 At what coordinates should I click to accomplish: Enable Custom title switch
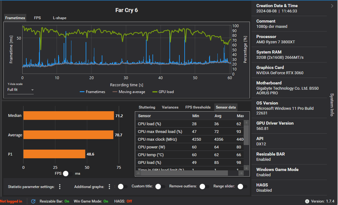[160, 186]
